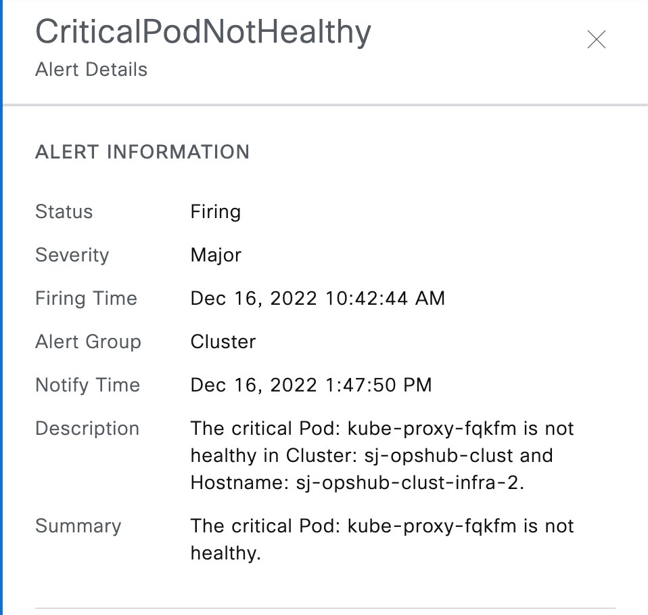This screenshot has height=615, width=648.
Task: Select the Cluster alert group value
Action: point(223,342)
